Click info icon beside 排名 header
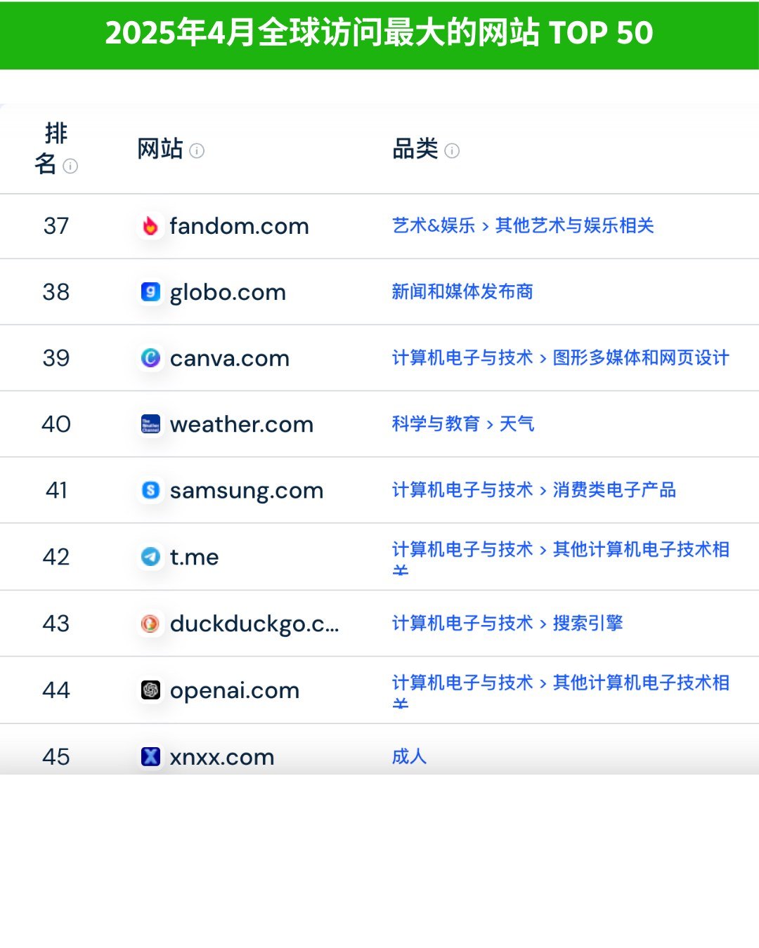Screen dimensions: 759x948 tap(70, 166)
